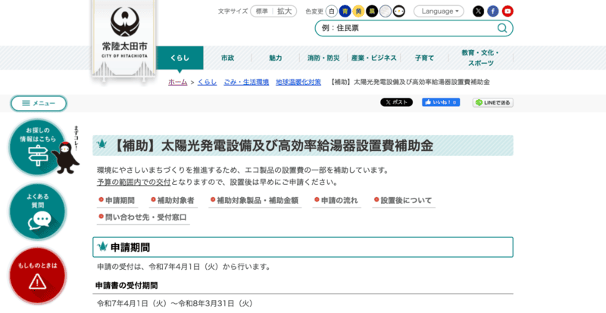The width and height of the screenshot is (606, 313).
Task: Set text size to 拡大
Action: click(285, 11)
